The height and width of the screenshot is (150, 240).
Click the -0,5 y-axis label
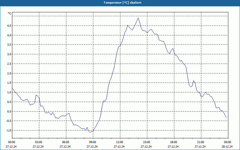coord(9,121)
